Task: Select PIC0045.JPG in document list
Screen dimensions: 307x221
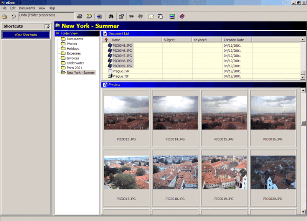Action: [x=122, y=46]
